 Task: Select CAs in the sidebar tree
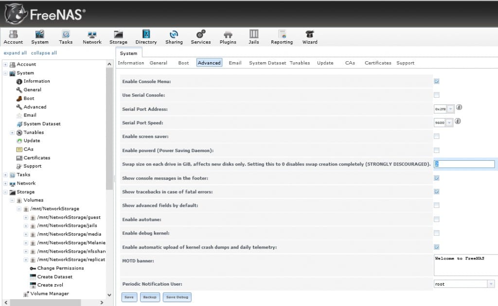coord(25,149)
